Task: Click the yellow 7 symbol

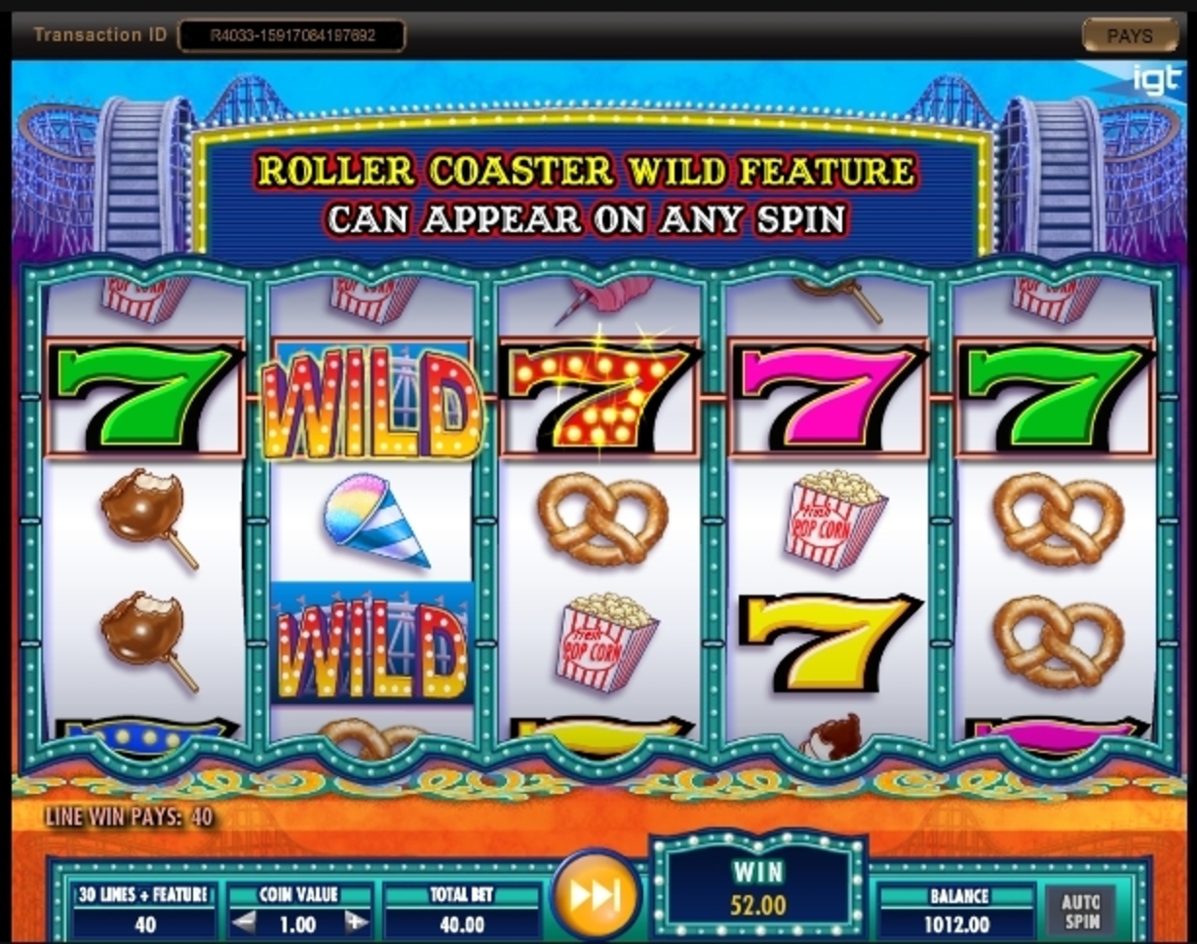Action: click(x=828, y=641)
